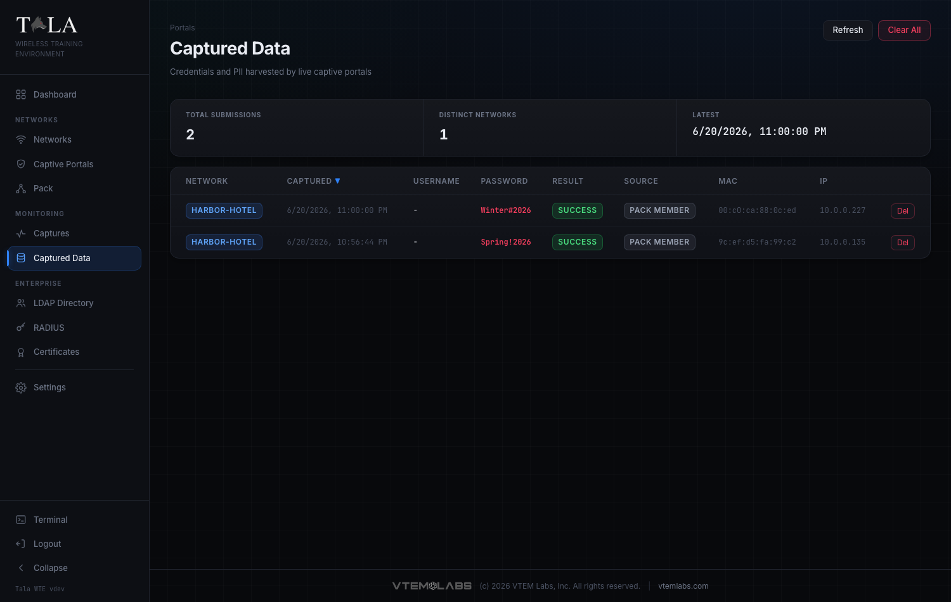Click PACK MEMBER badge for 10.0.0.227
The height and width of the screenshot is (602, 951).
click(x=659, y=210)
